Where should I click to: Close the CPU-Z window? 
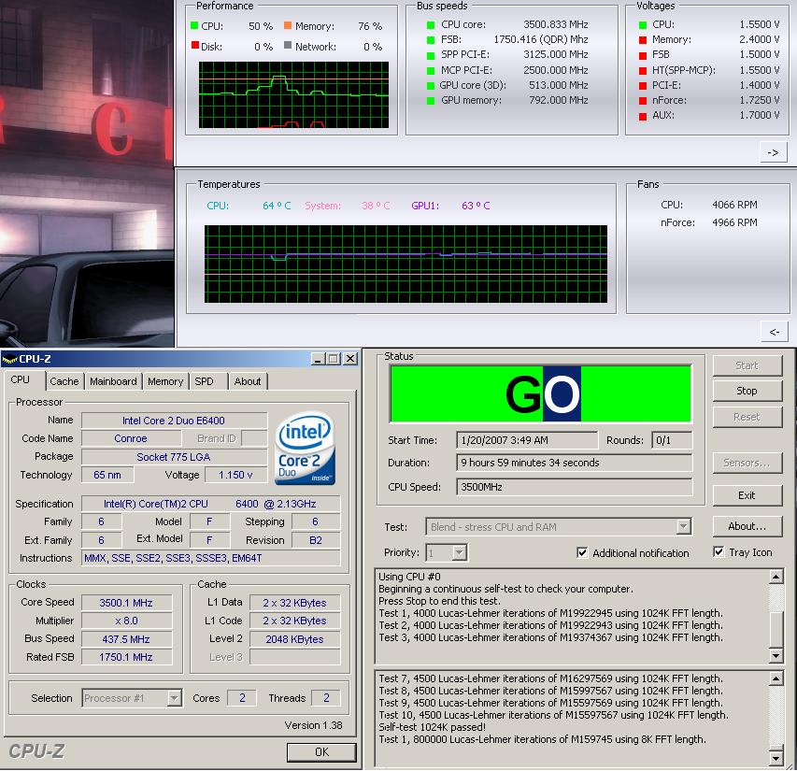point(350,359)
